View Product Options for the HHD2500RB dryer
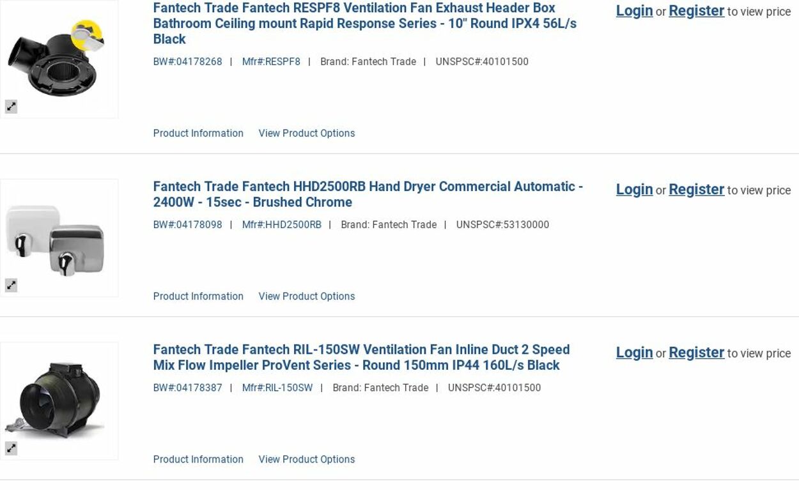 (306, 296)
